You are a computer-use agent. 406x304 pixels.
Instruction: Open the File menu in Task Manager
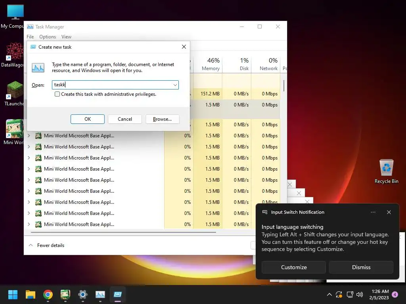tap(30, 37)
